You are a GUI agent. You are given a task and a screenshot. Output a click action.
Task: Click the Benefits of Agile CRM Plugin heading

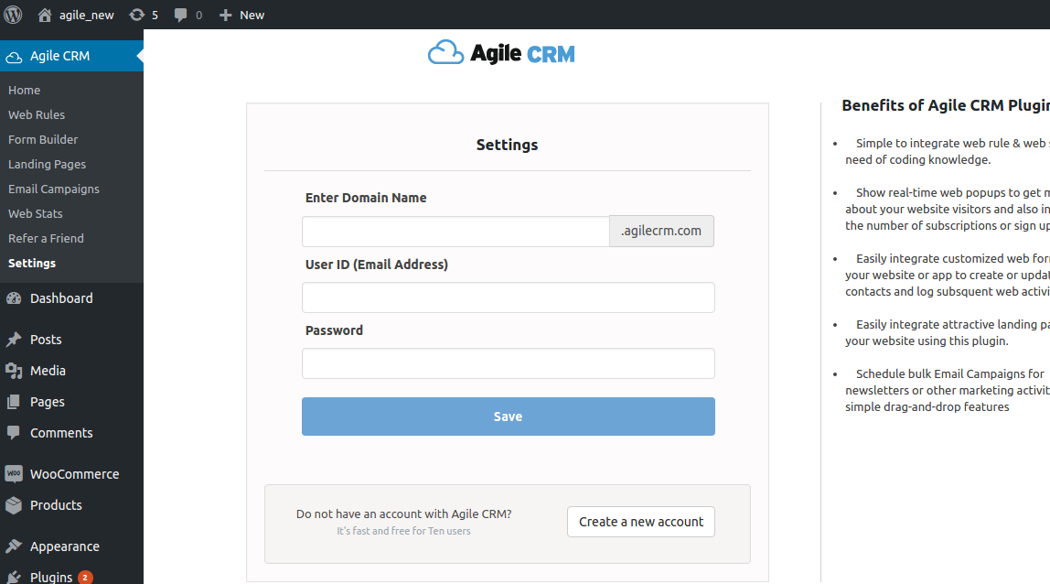point(946,105)
